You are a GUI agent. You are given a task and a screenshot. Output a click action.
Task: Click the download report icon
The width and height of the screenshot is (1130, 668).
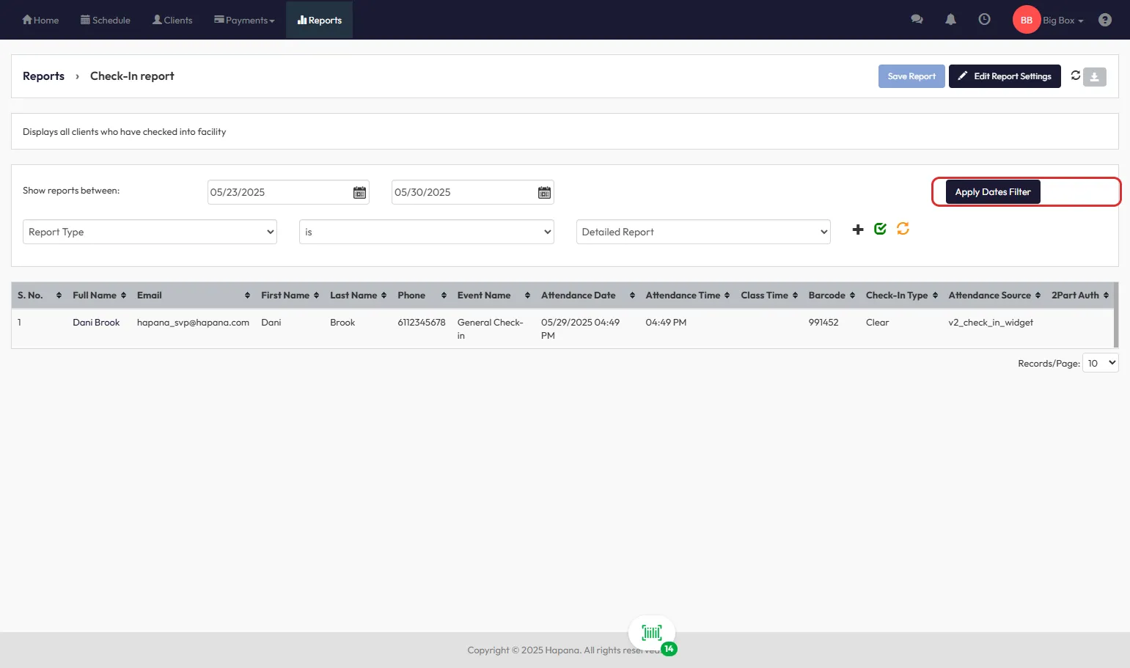point(1094,77)
